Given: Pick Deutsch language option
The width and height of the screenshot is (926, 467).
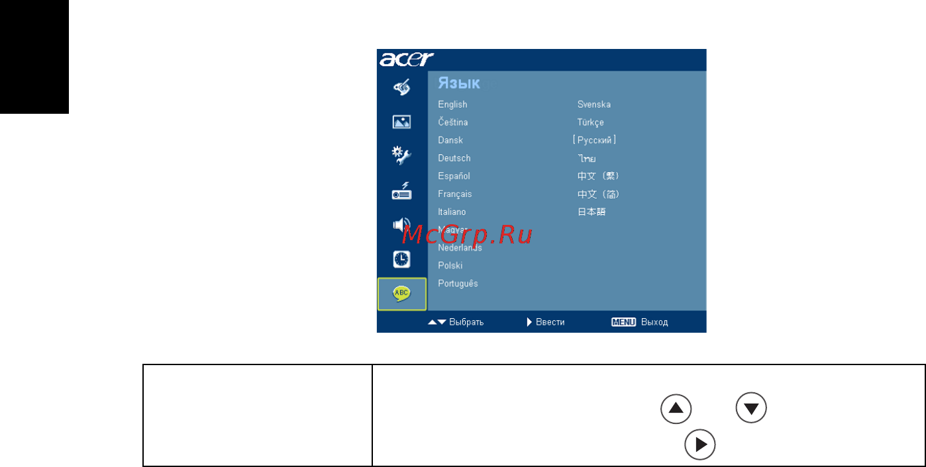Looking at the screenshot, I should [x=454, y=158].
